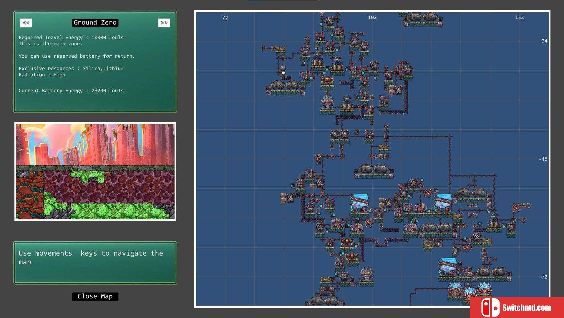The image size is (564, 318).
Task: Click 'You can use reserved battery for return.' text
Action: (x=77, y=56)
